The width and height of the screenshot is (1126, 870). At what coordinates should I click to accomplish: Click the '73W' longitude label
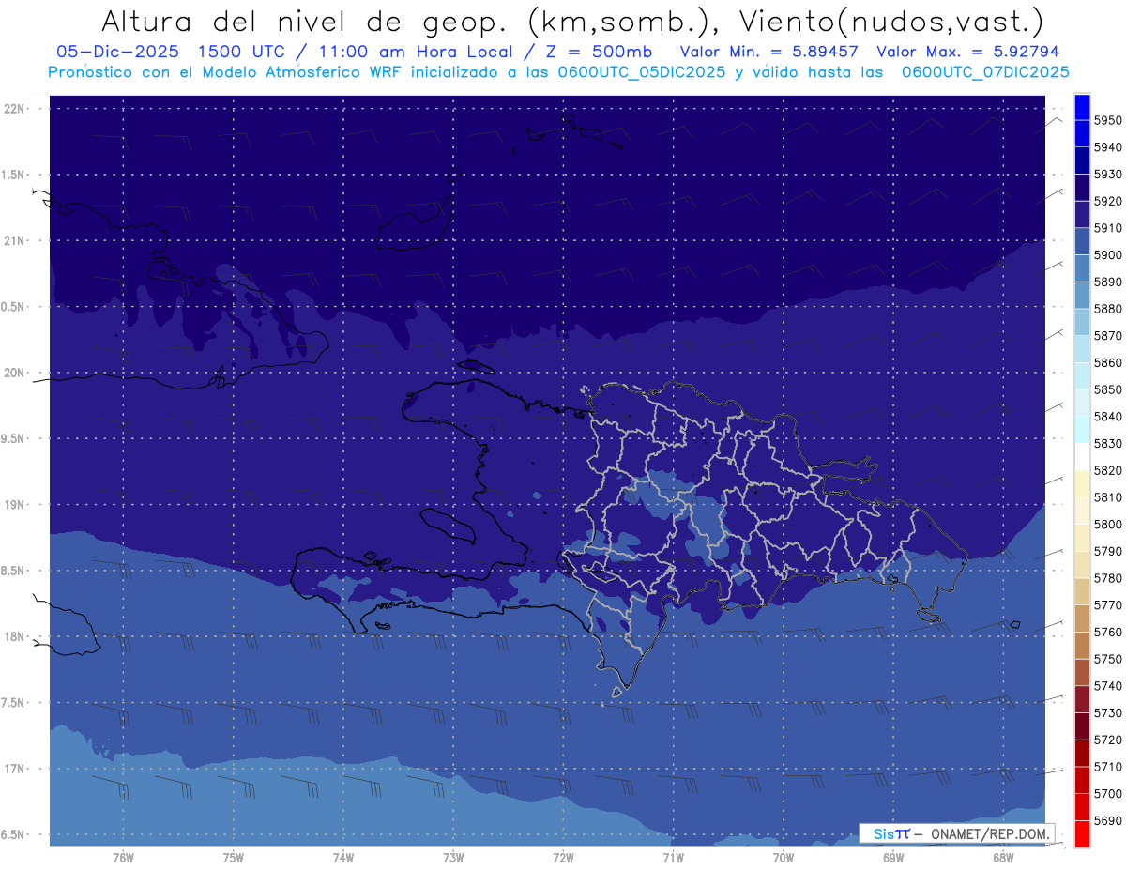click(x=453, y=858)
